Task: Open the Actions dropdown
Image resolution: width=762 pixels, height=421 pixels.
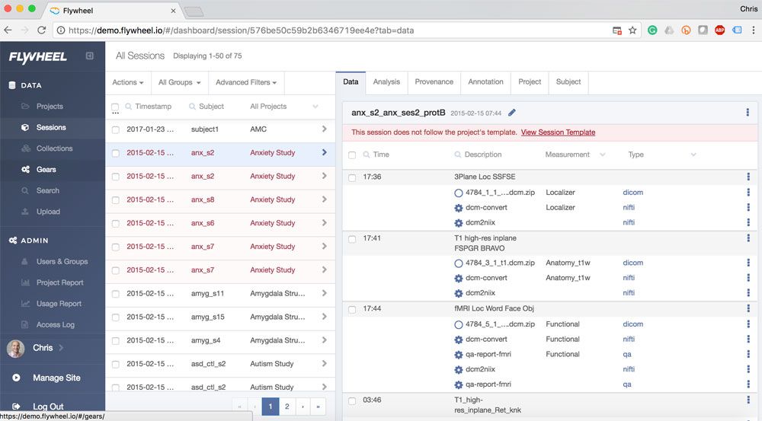Action: click(x=127, y=82)
